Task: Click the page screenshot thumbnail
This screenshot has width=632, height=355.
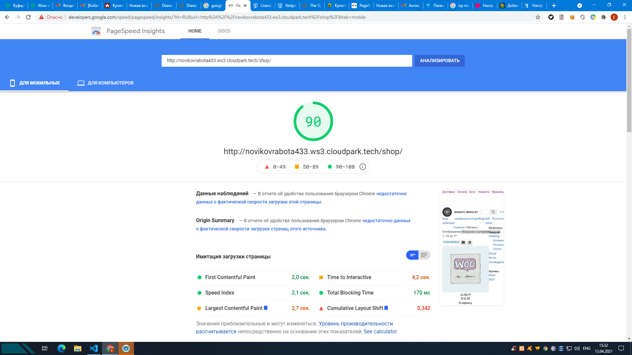Action: click(x=471, y=248)
